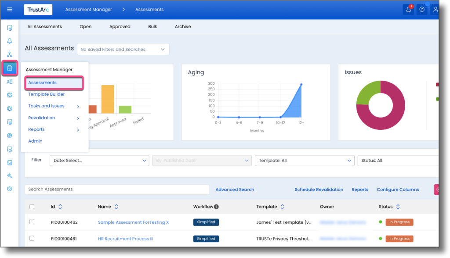The width and height of the screenshot is (450, 258).
Task: Click the TrustArc logo
Action: [38, 10]
